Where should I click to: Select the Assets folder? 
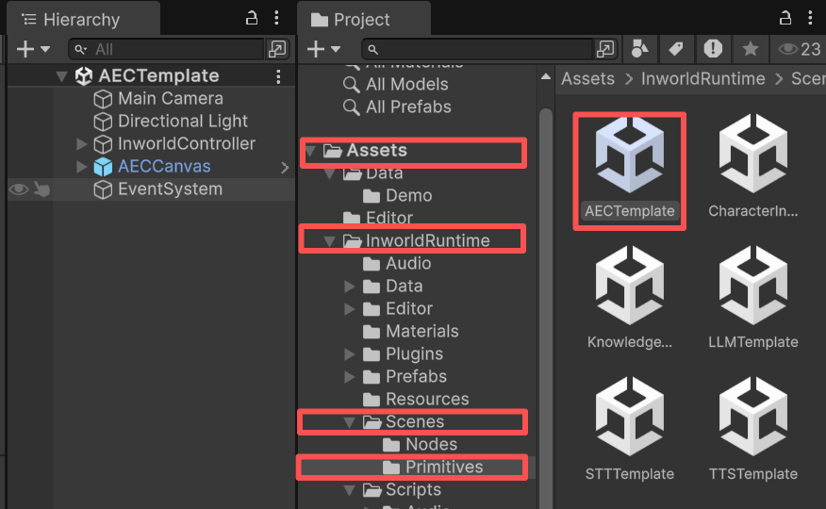[x=376, y=151]
